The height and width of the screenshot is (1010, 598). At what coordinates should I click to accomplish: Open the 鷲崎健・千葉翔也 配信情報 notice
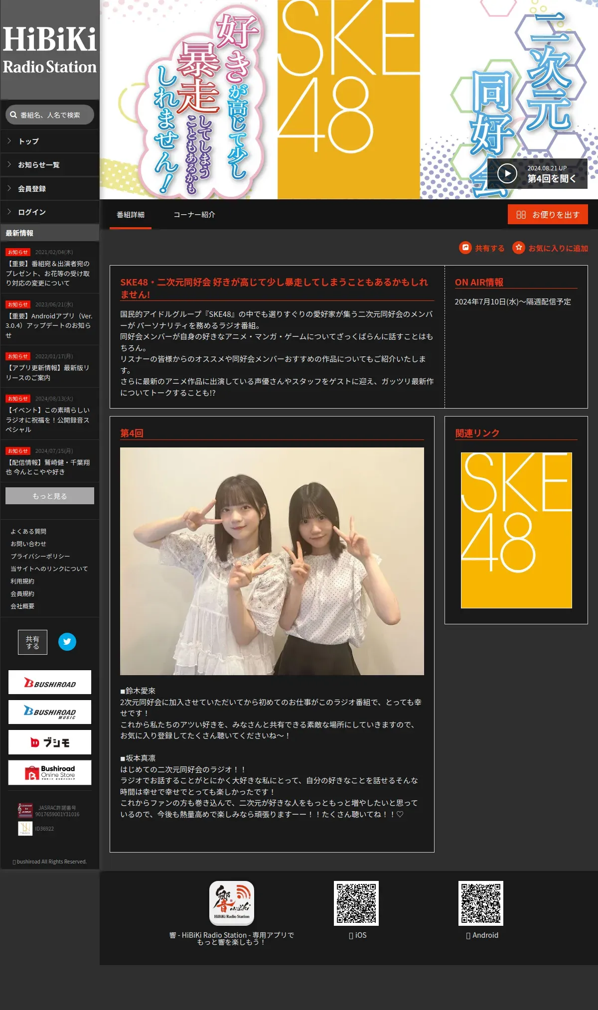click(x=50, y=461)
